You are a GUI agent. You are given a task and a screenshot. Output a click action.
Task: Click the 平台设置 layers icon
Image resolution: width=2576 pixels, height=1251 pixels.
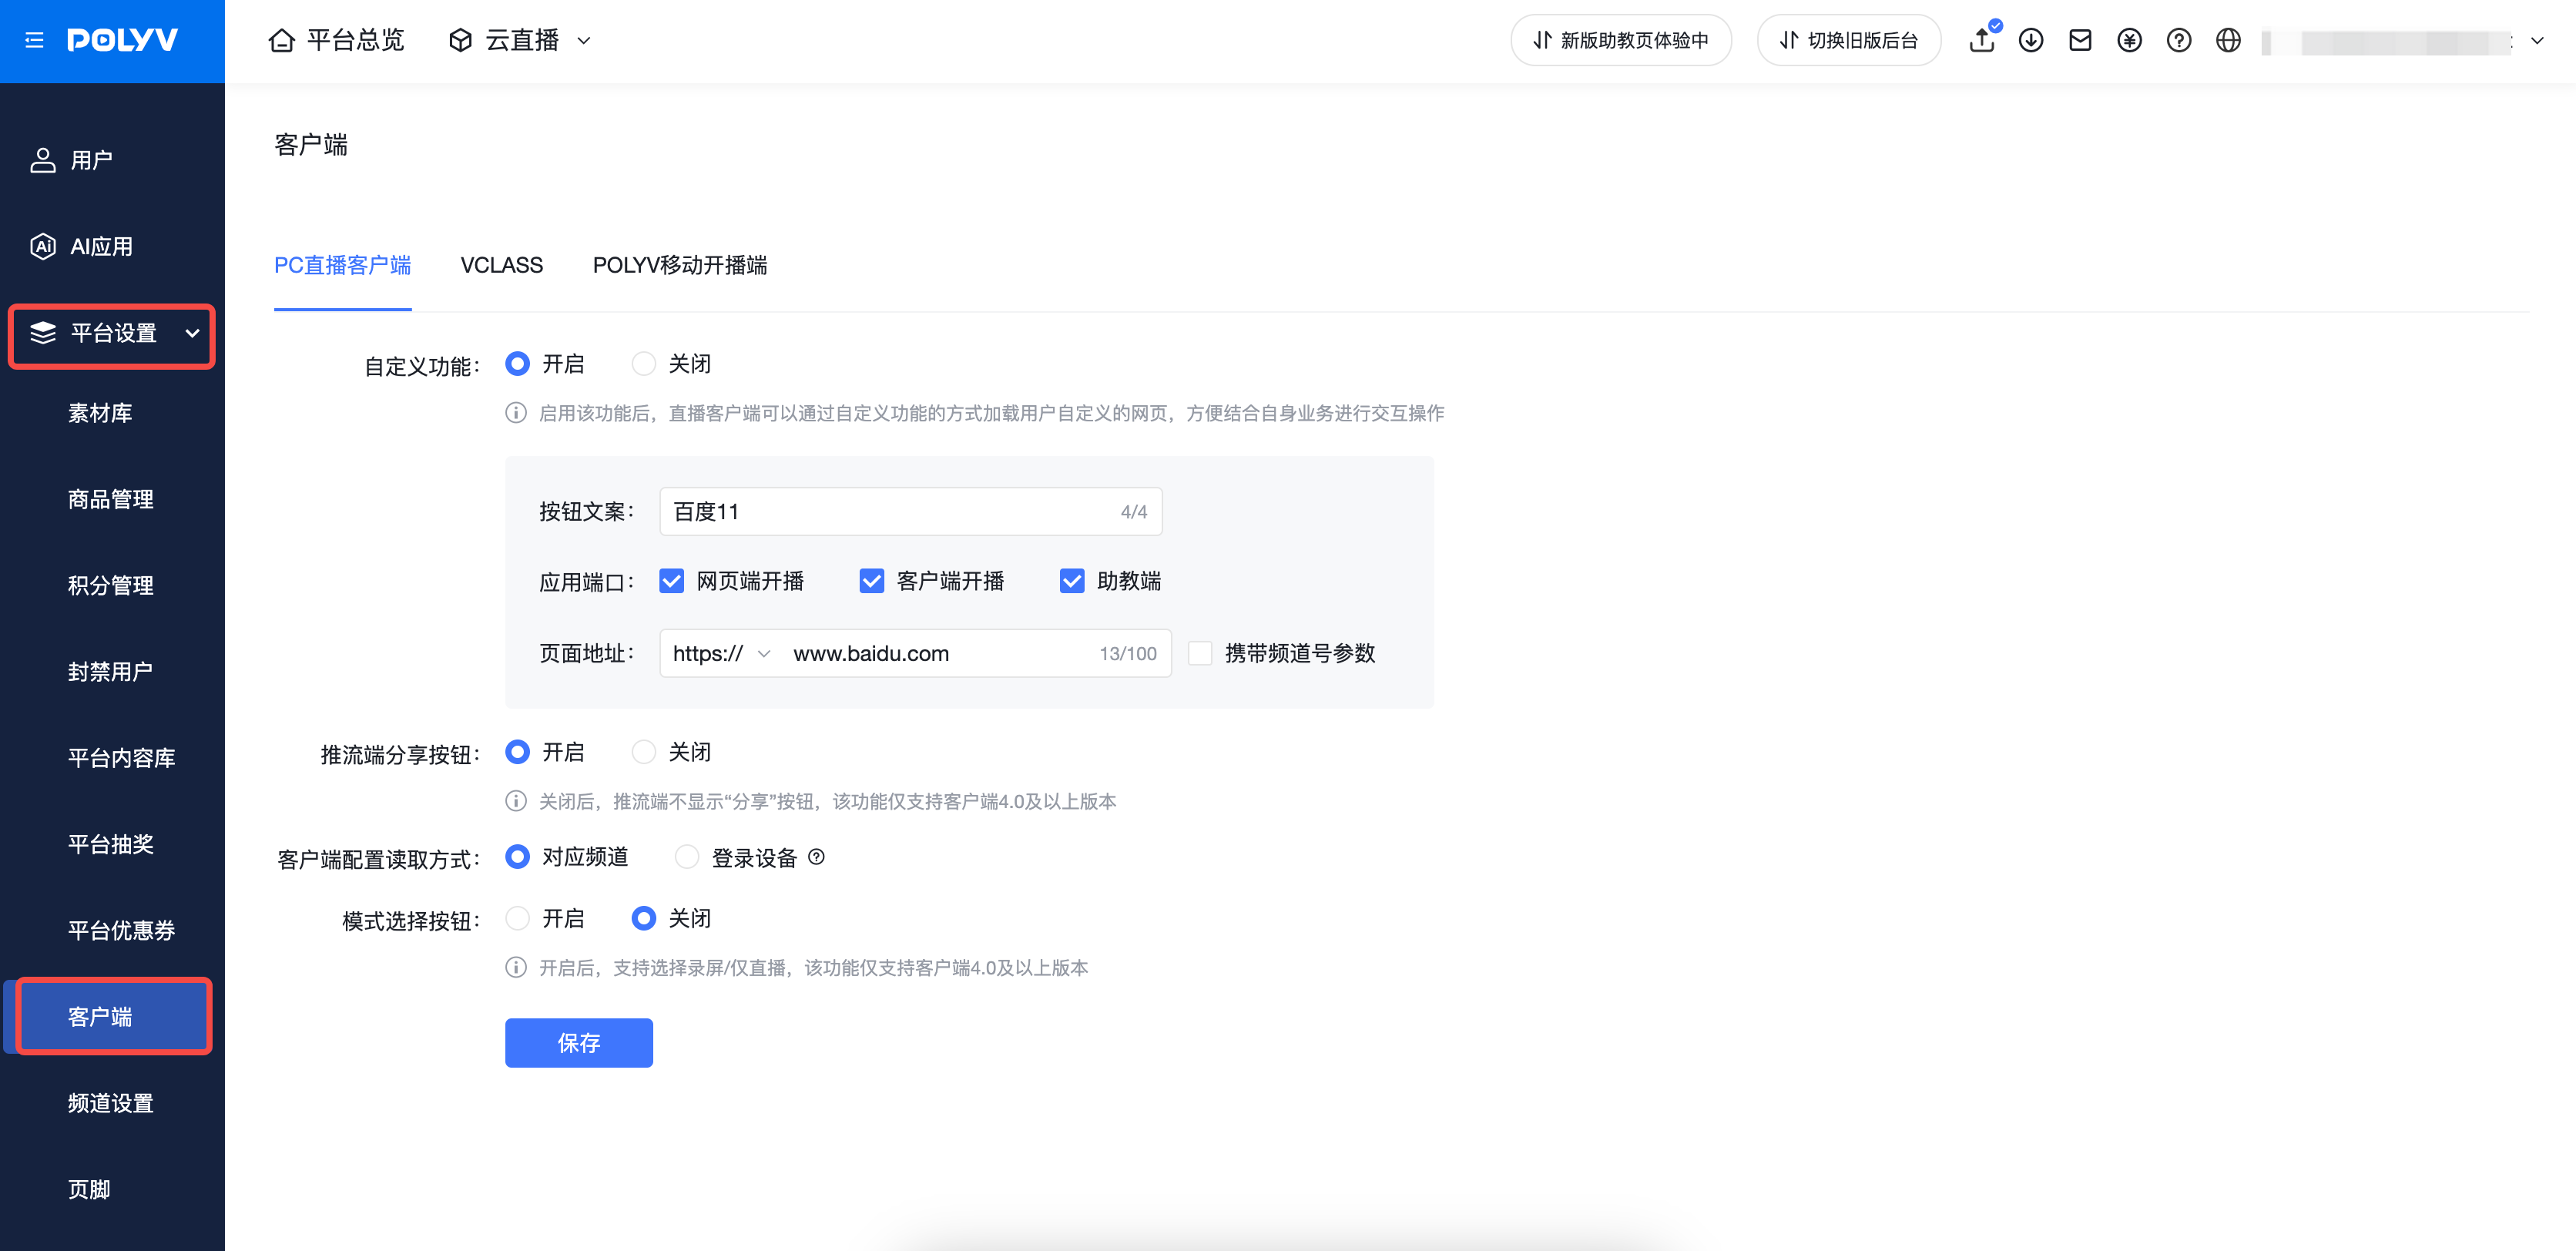click(x=42, y=333)
